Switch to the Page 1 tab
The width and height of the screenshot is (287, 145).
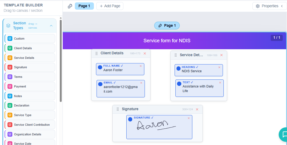pos(84,6)
